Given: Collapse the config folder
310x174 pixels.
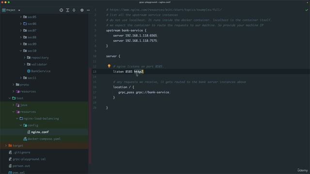Looking at the screenshot, I should [x=21, y=125].
